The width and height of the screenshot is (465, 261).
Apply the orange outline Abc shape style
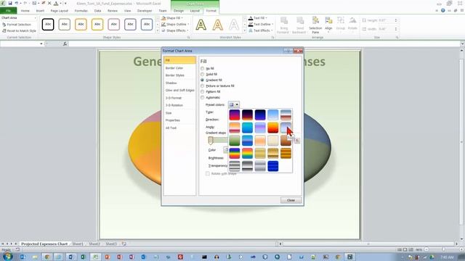click(81, 24)
